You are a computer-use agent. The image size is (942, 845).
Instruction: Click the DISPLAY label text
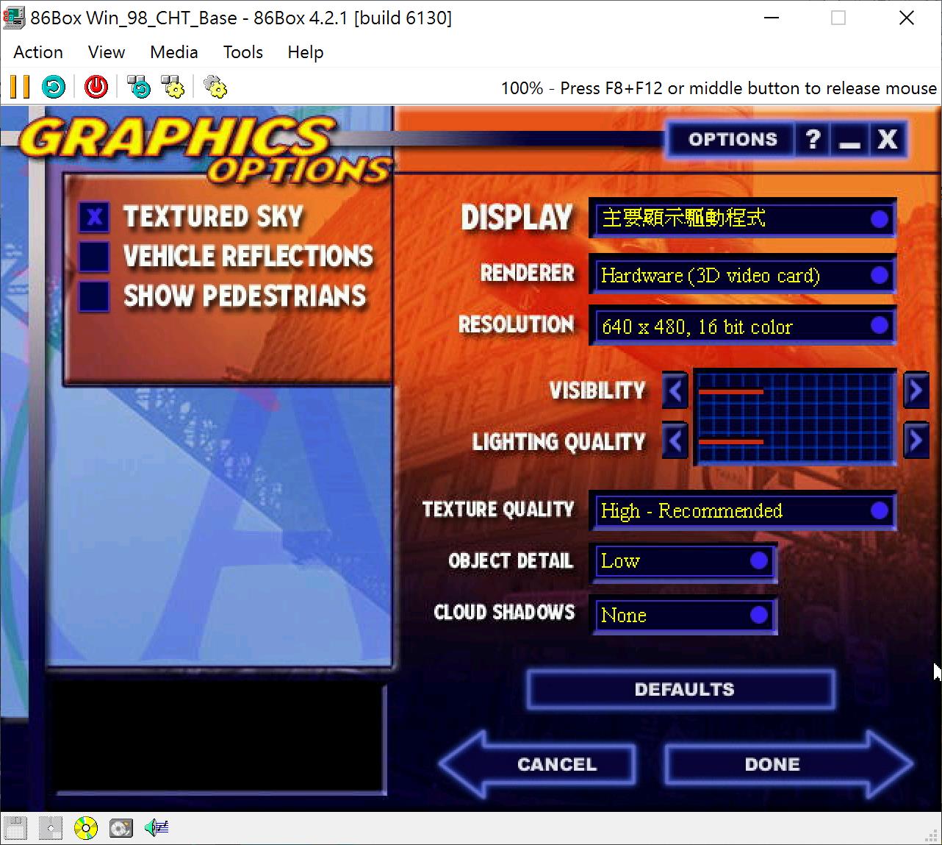(517, 218)
